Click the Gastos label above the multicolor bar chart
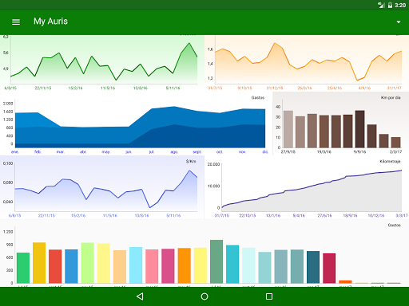The width and height of the screenshot is (409, 306). (x=394, y=226)
